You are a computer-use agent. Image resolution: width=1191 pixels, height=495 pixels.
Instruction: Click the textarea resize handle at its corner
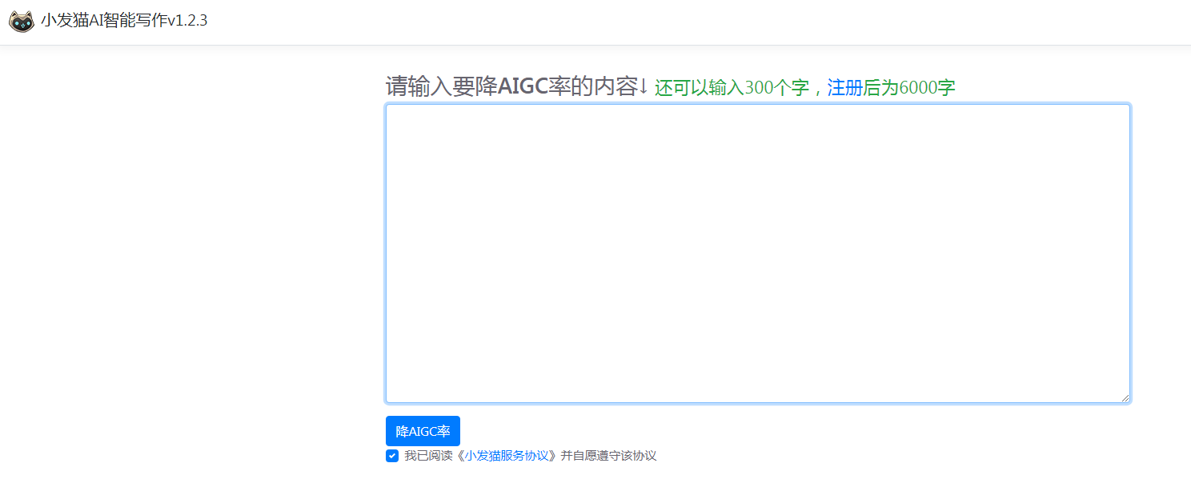click(x=1127, y=397)
